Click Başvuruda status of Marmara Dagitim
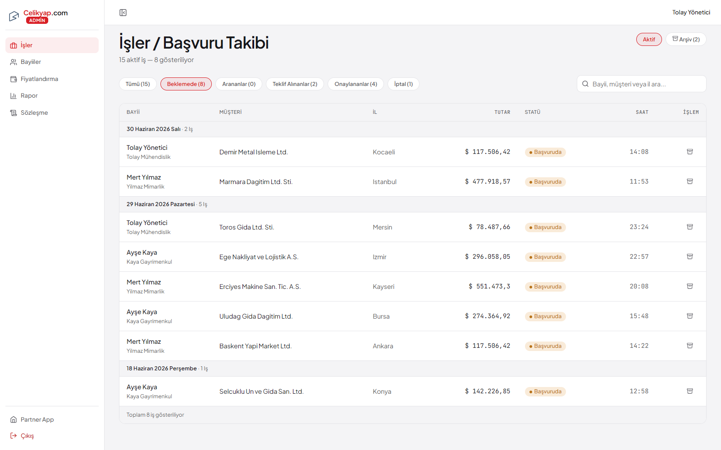Screen dimensions: 721x450 [x=545, y=182]
